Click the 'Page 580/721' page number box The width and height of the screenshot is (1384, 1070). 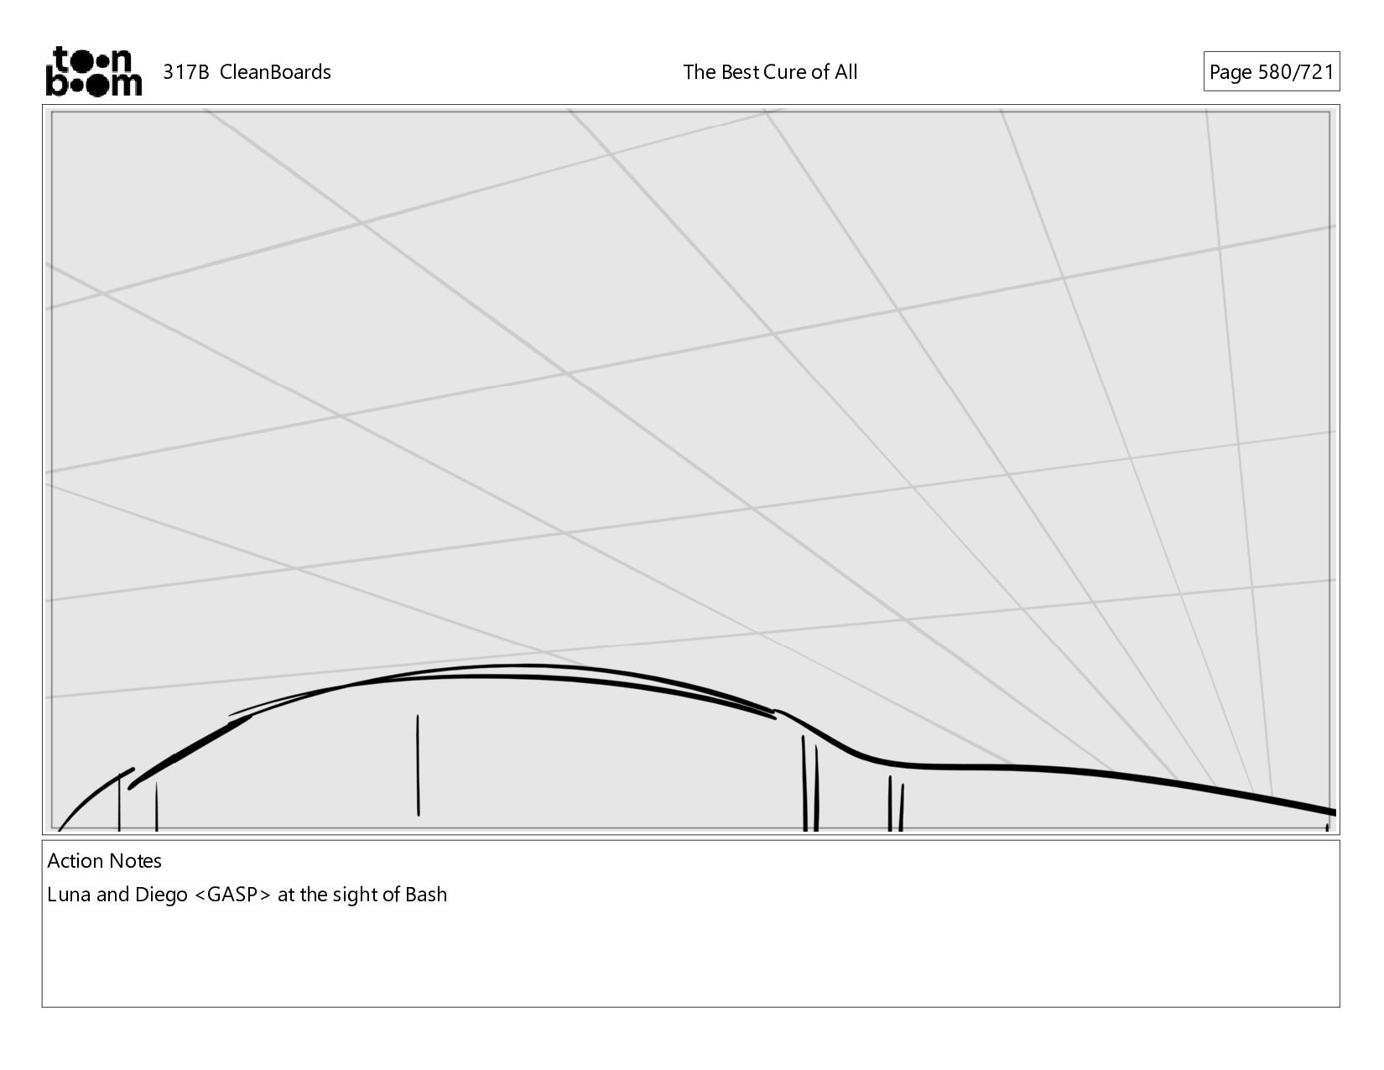point(1271,71)
